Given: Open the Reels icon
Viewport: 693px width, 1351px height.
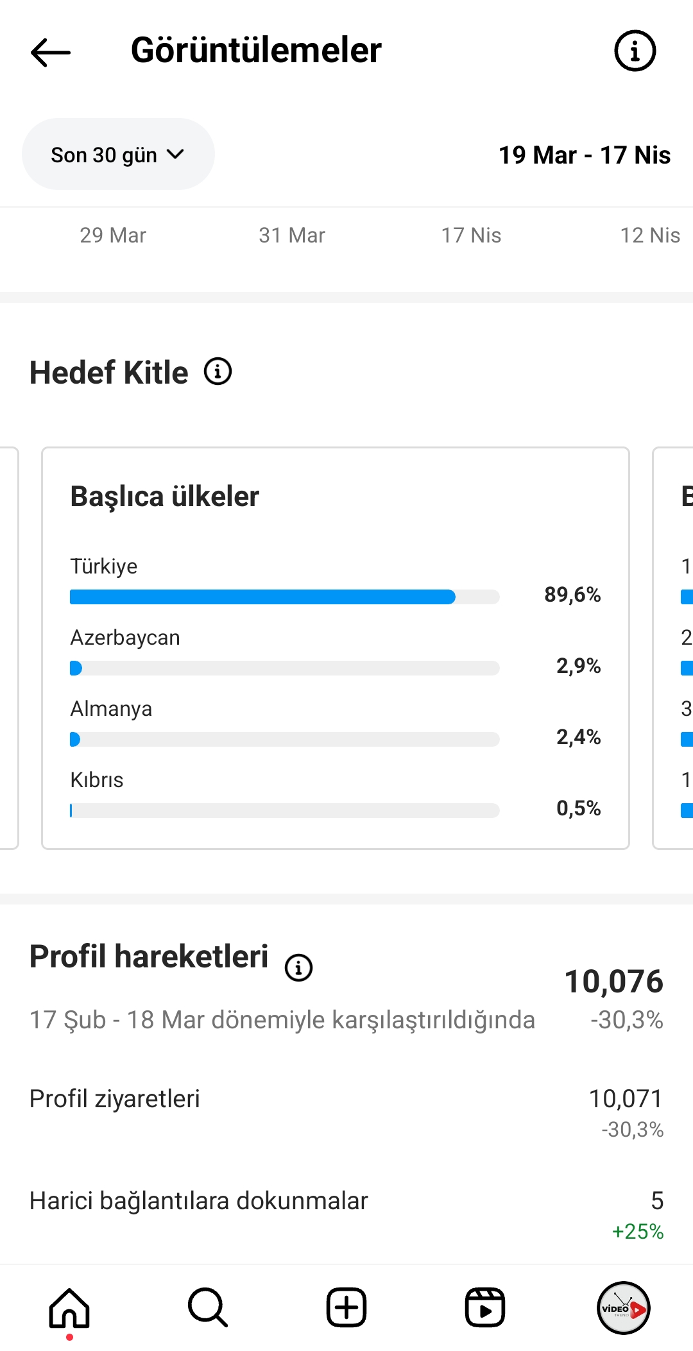Looking at the screenshot, I should coord(485,1308).
